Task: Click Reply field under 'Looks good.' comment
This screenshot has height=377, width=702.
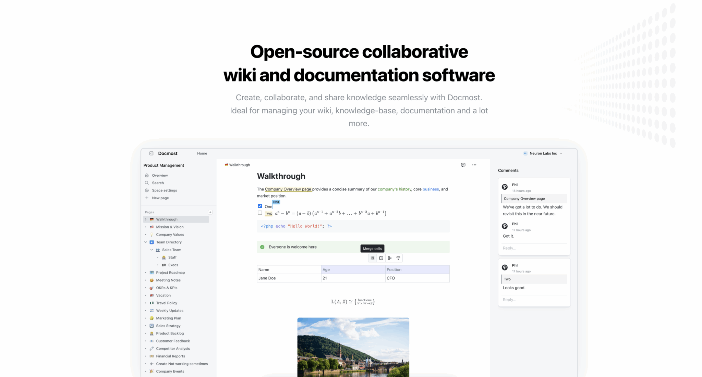Action: tap(534, 300)
